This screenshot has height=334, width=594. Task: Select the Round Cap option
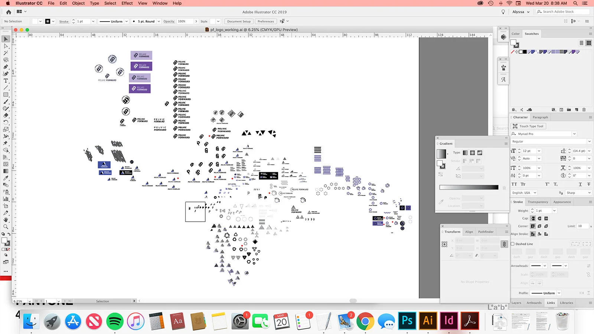tap(539, 218)
